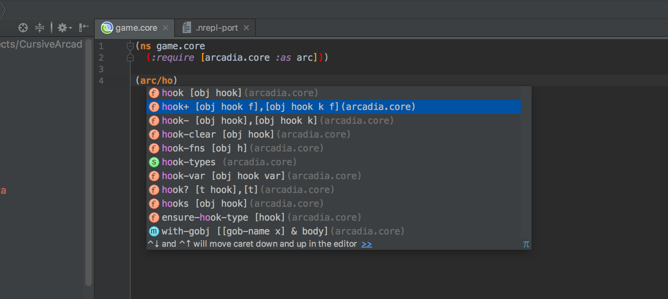Click the function icon beside first hook entry
The height and width of the screenshot is (299, 668).
pyautogui.click(x=154, y=93)
